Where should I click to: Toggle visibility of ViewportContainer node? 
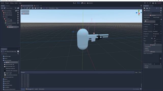click(x=18, y=23)
